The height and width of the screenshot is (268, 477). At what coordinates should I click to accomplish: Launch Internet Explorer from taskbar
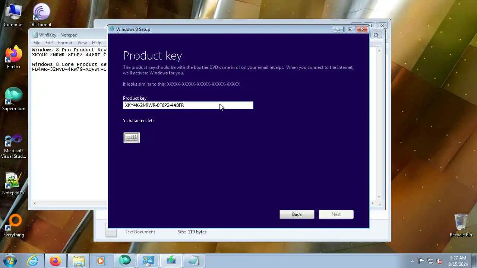coord(33,261)
